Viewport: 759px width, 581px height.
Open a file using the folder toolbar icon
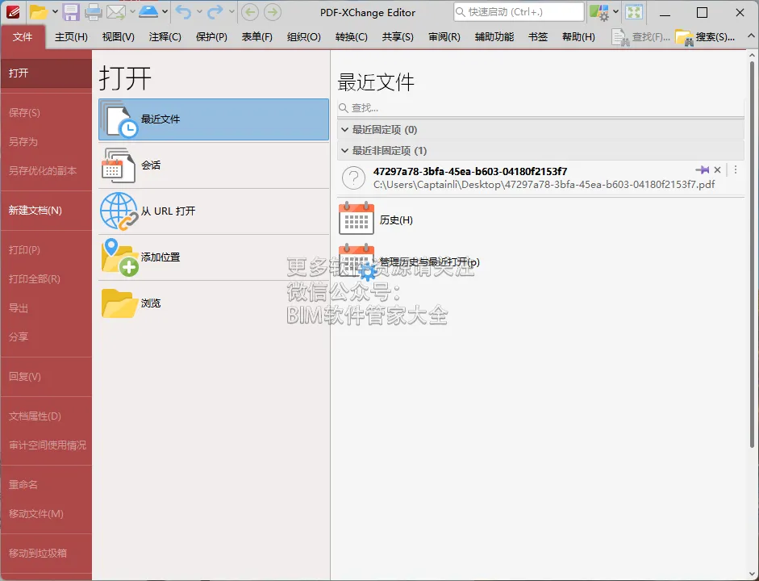tap(38, 11)
